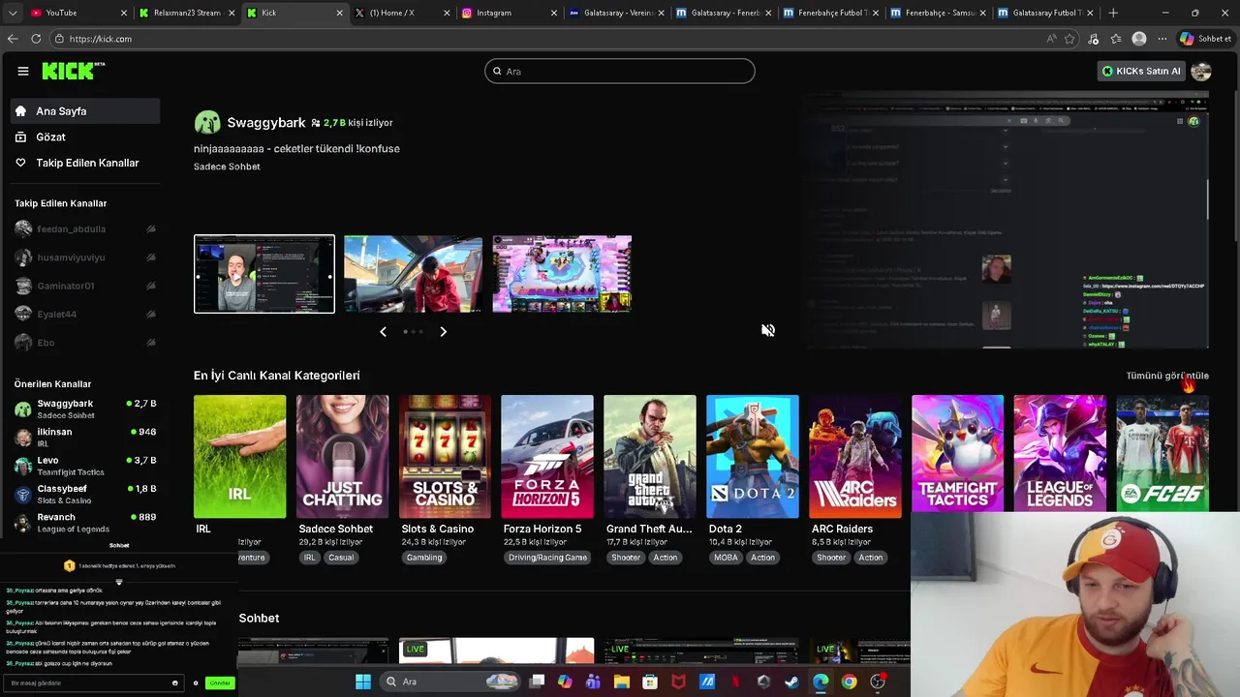Click the green Gönder send button

click(220, 683)
